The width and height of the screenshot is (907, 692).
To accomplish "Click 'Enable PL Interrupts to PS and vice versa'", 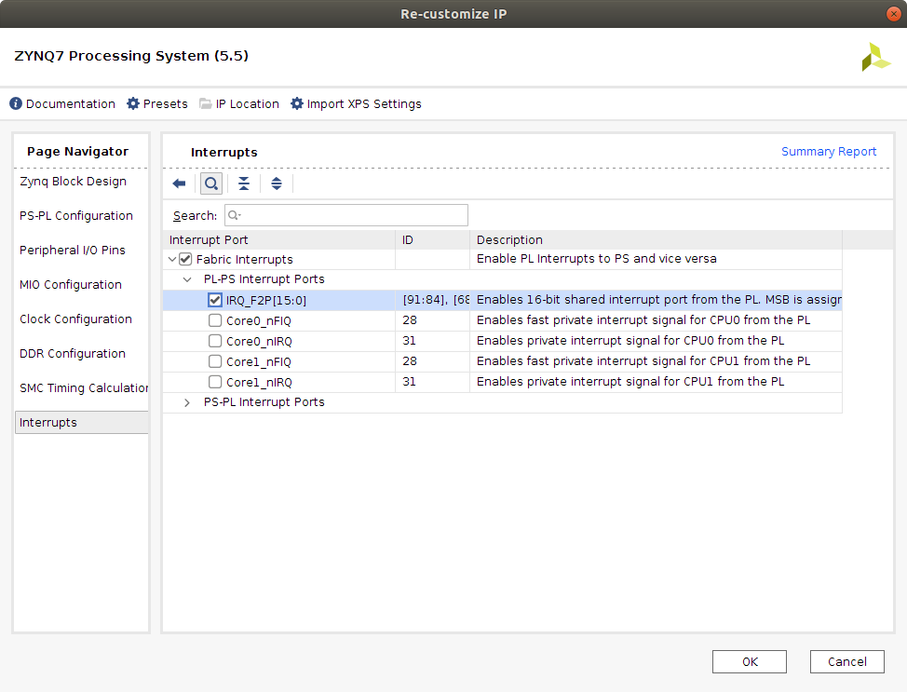I will click(x=596, y=259).
